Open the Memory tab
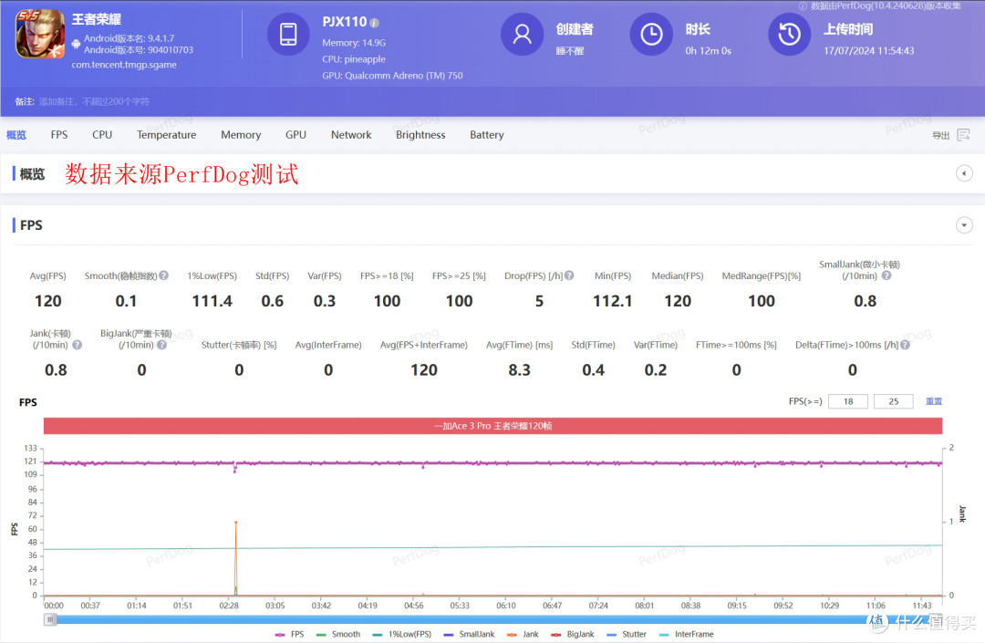This screenshot has height=643, width=985. (241, 135)
